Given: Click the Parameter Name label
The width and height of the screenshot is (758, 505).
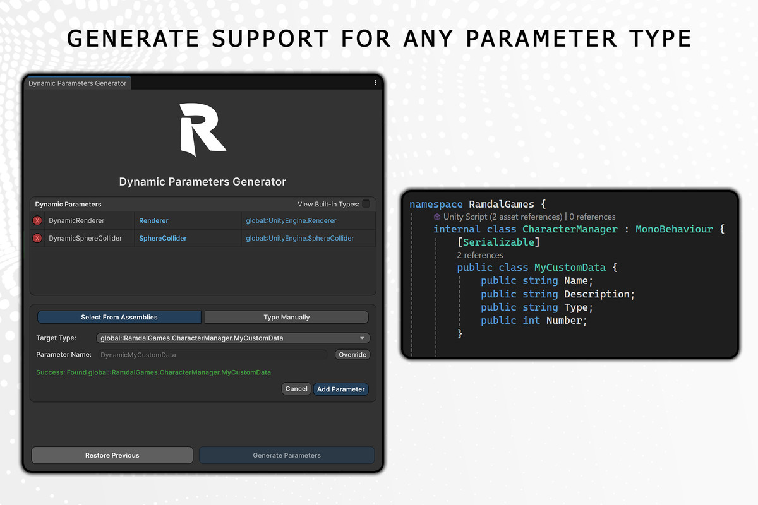Looking at the screenshot, I should point(64,355).
